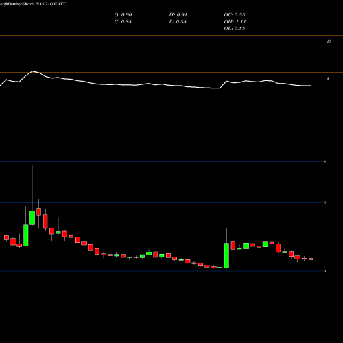Click the 'OL: 5.88' reading

235,29
